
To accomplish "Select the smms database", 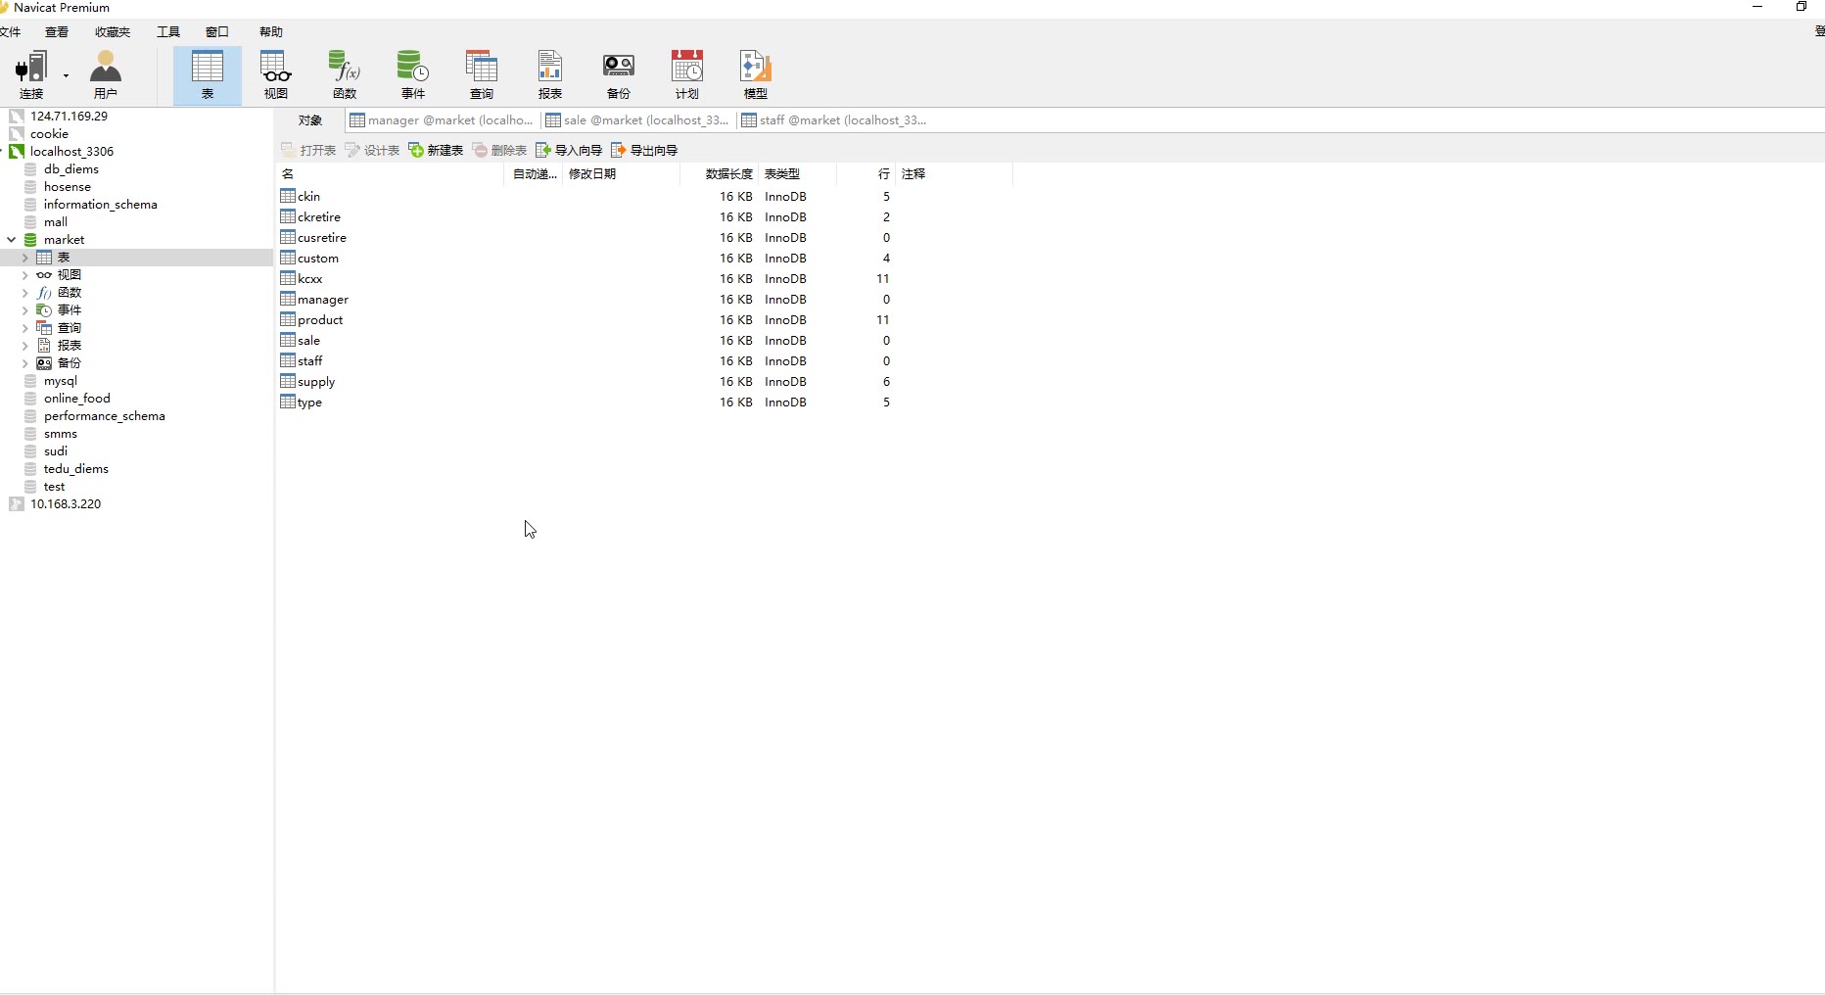I will click(x=60, y=434).
